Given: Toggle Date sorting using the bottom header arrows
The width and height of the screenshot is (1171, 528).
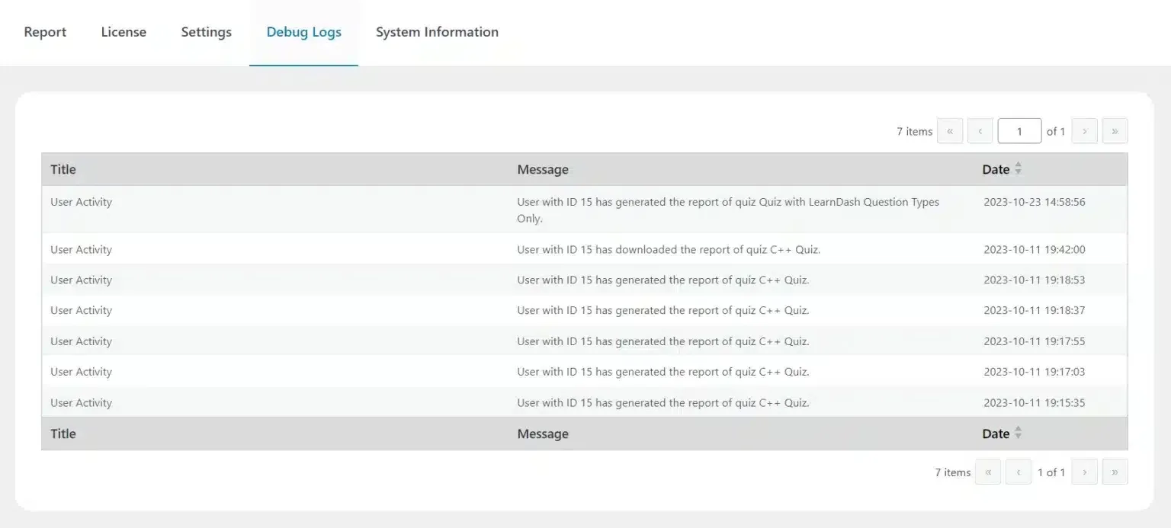Looking at the screenshot, I should tap(1018, 434).
